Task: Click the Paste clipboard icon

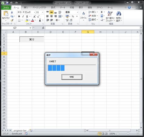Action: coord(6,14)
